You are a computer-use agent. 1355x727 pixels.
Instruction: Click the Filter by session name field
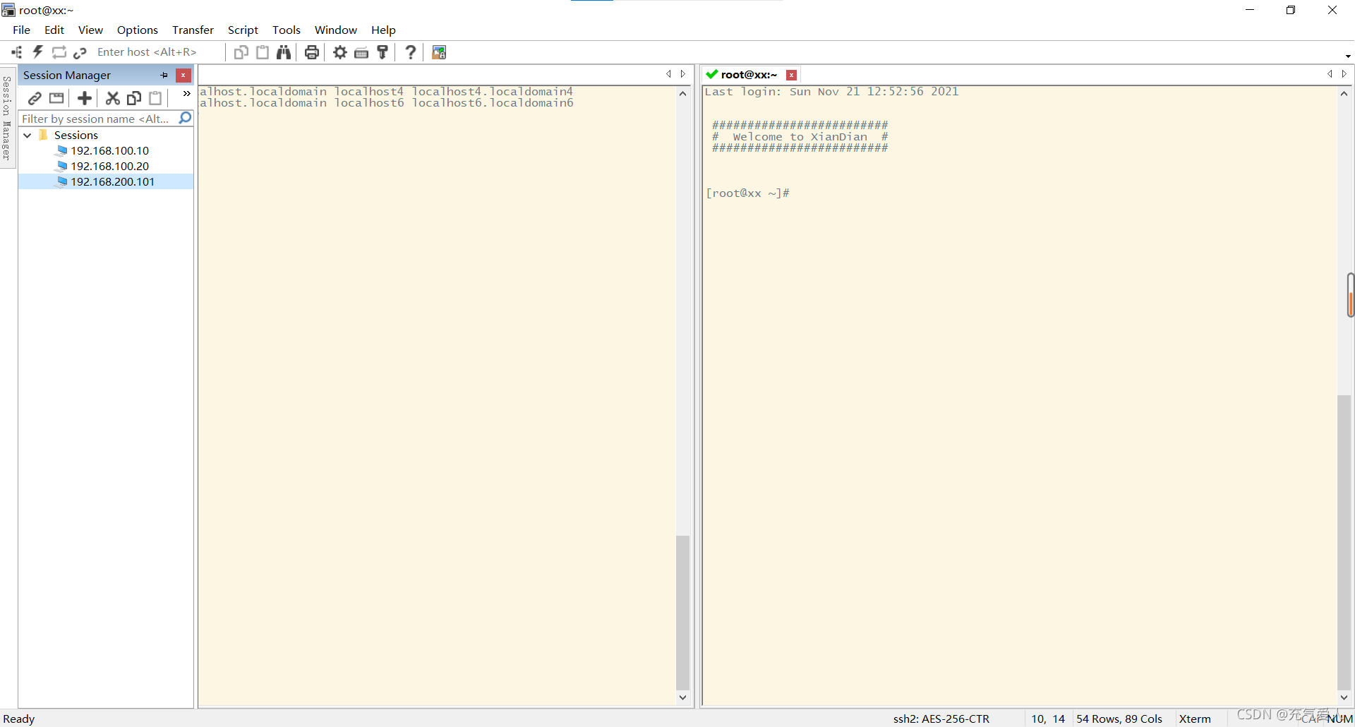[97, 119]
